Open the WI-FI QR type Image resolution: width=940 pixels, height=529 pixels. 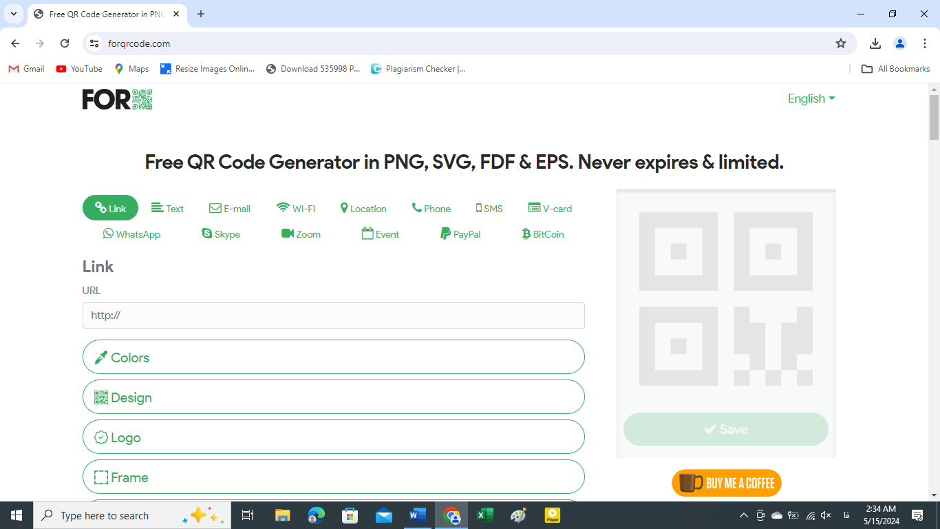click(296, 208)
